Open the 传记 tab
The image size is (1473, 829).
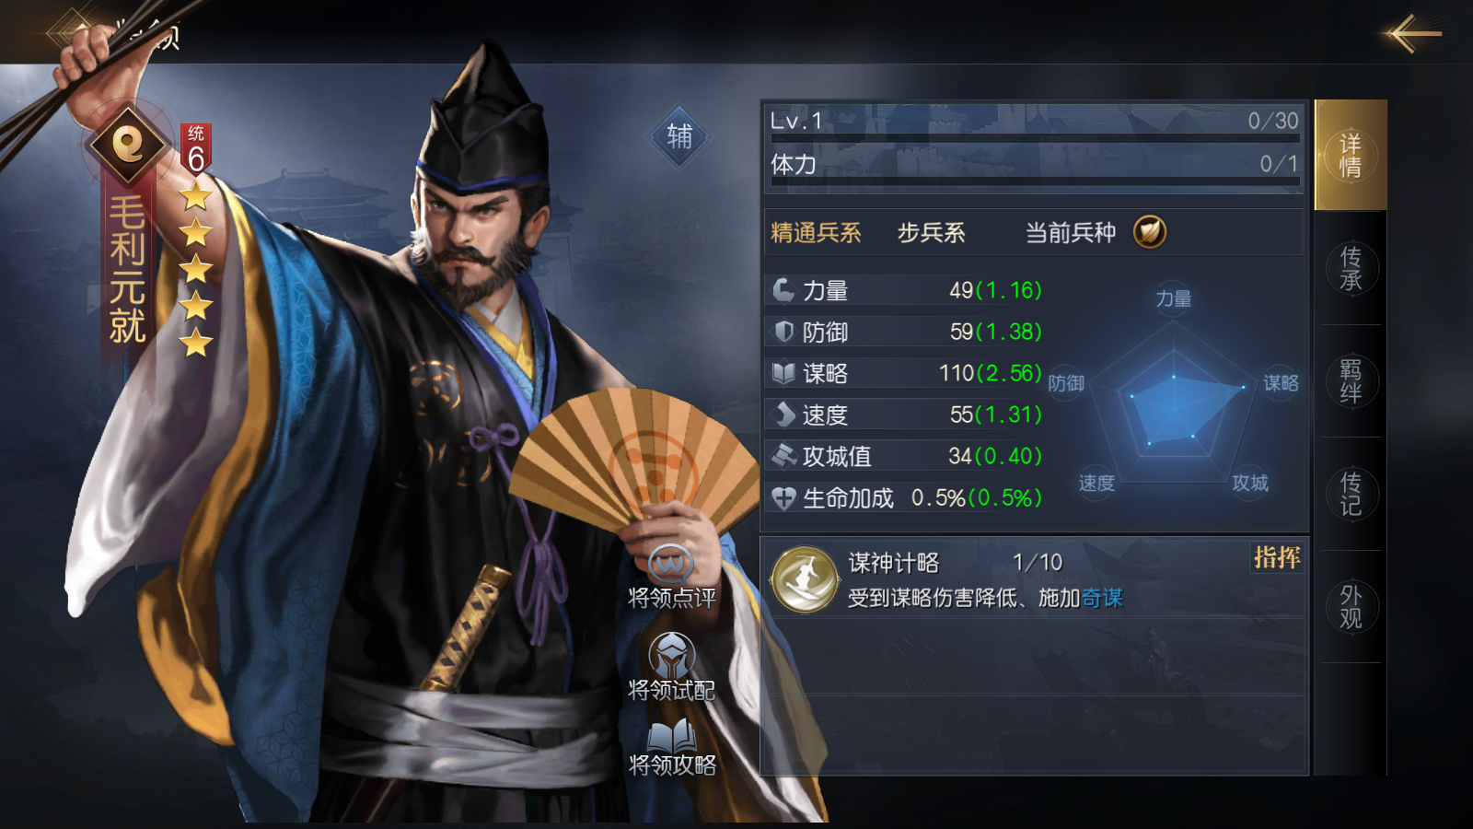(1351, 494)
